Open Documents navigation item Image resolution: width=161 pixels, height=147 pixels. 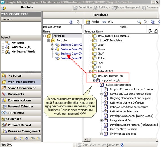point(21,94)
